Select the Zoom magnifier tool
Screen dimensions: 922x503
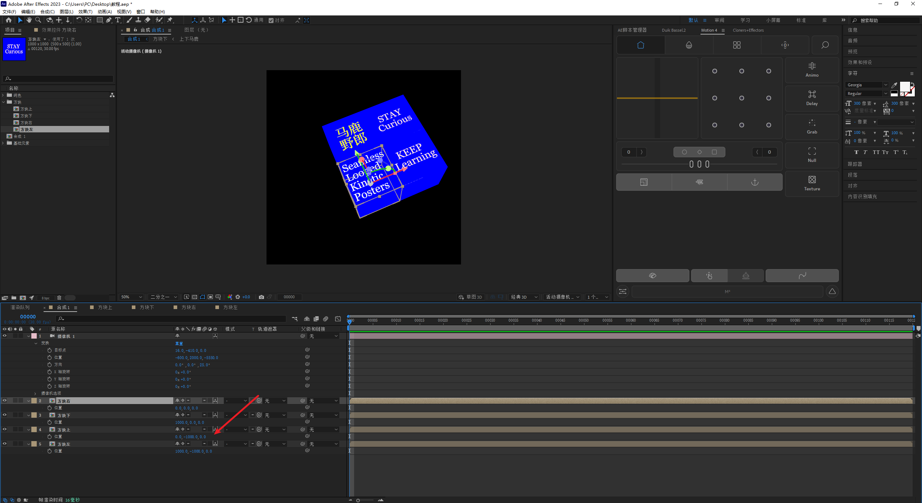pos(38,20)
